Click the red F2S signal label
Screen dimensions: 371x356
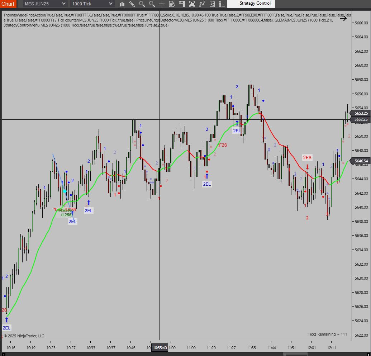[223, 145]
